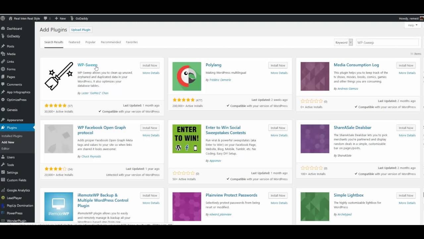Switch to the Search Results tab
The height and width of the screenshot is (239, 424).
click(54, 42)
